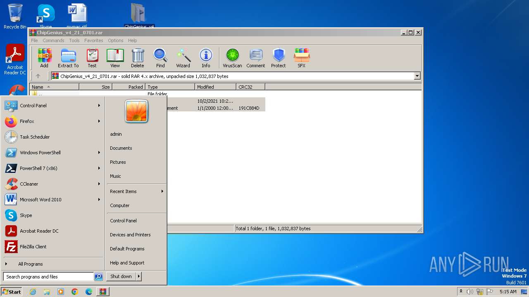Open Internet Explorer from the taskbar
Image resolution: width=529 pixels, height=297 pixels.
[x=33, y=292]
